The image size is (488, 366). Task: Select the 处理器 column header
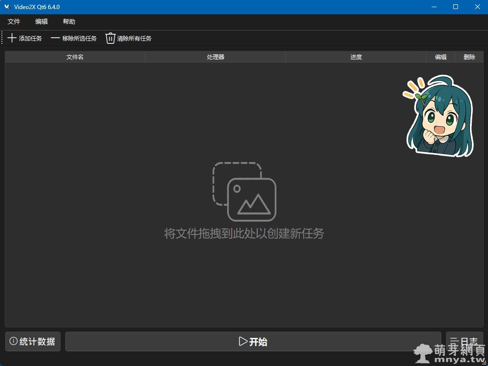point(215,57)
